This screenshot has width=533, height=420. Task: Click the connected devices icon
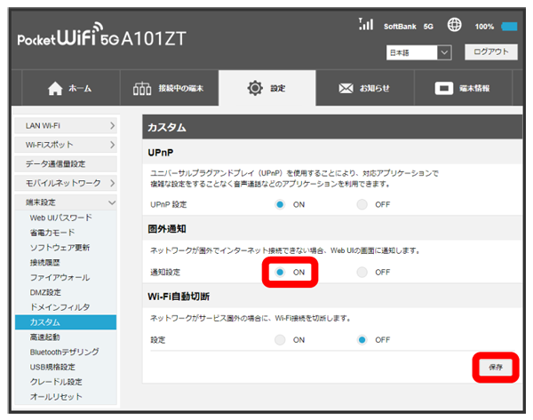tap(143, 89)
